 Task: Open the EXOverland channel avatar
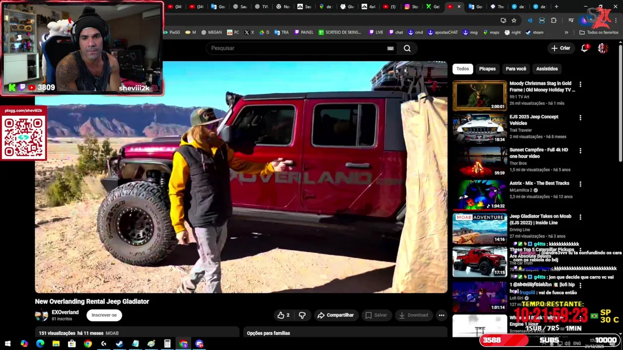point(41,315)
